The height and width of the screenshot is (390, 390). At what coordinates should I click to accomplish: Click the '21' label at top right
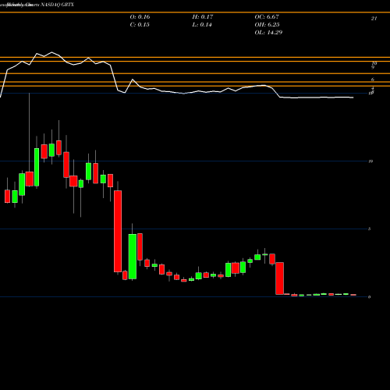(374, 19)
